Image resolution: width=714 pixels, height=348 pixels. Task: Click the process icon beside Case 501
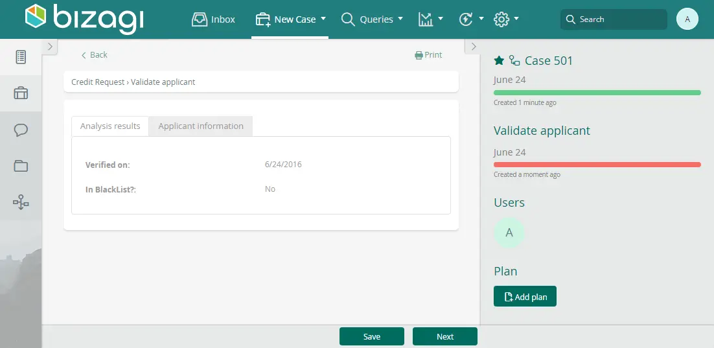point(514,60)
